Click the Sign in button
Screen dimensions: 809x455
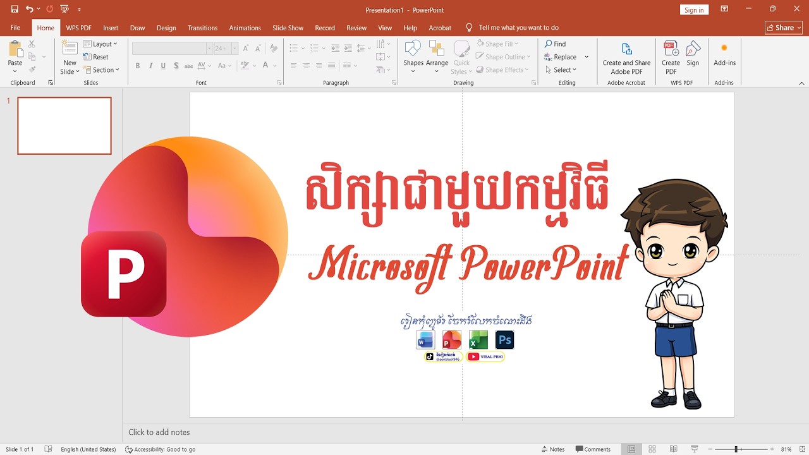click(694, 9)
